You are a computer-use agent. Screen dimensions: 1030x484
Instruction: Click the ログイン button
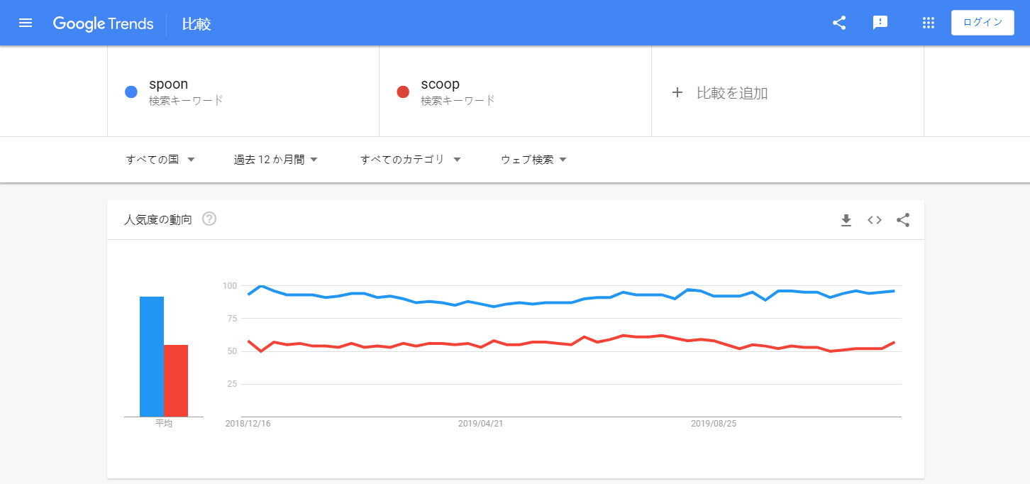tap(982, 22)
